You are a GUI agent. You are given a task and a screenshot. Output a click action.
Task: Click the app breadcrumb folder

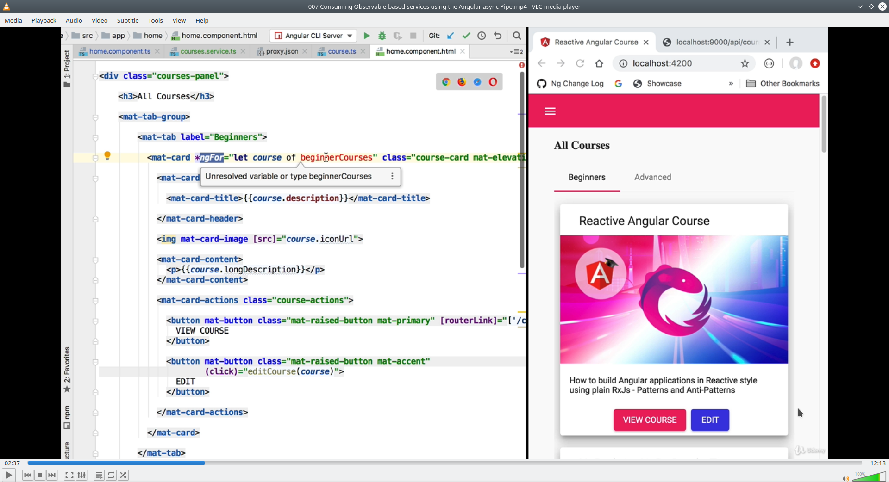tap(113, 36)
